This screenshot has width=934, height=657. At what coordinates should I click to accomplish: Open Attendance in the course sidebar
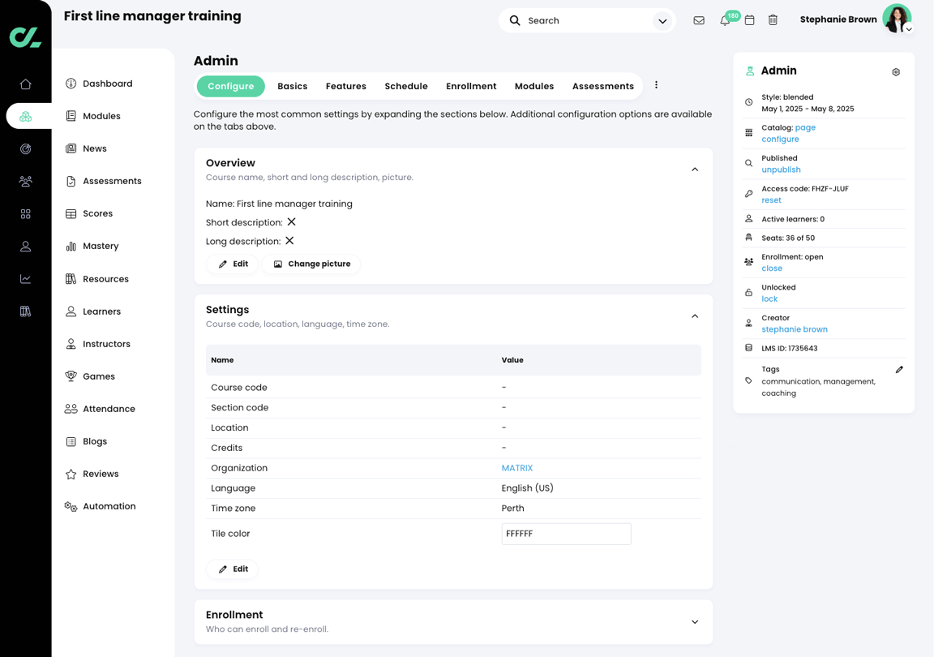point(100,409)
